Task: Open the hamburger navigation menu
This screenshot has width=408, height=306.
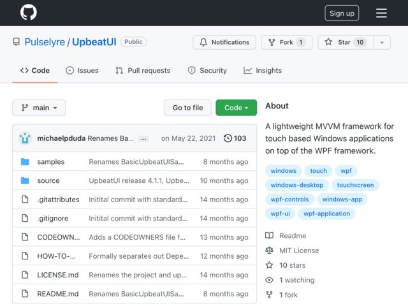Action: coord(381,13)
